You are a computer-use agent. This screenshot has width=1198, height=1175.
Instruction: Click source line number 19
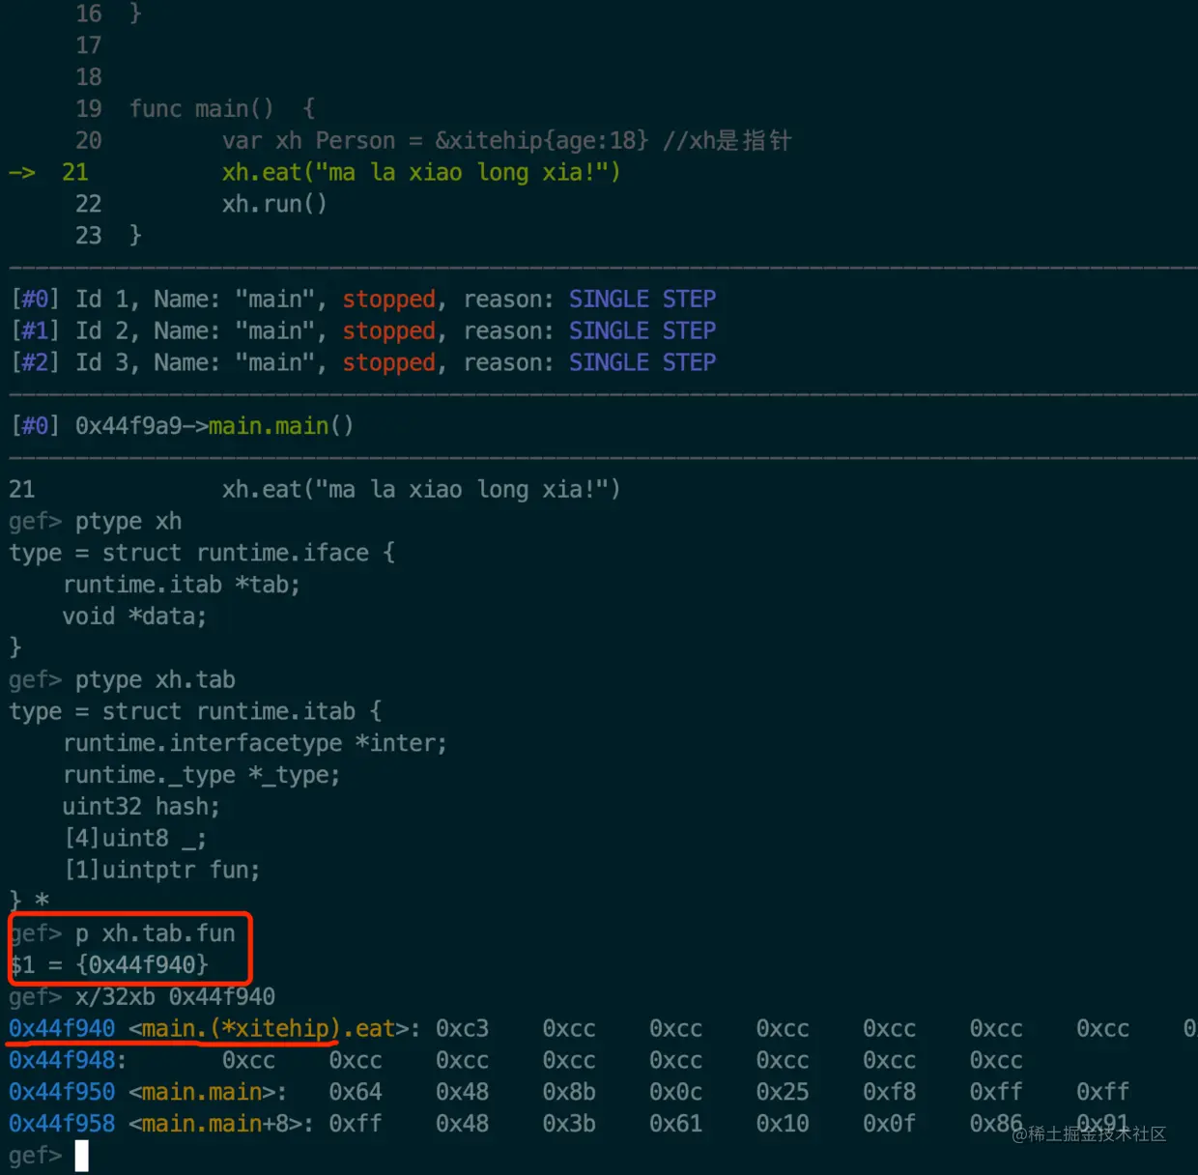89,108
